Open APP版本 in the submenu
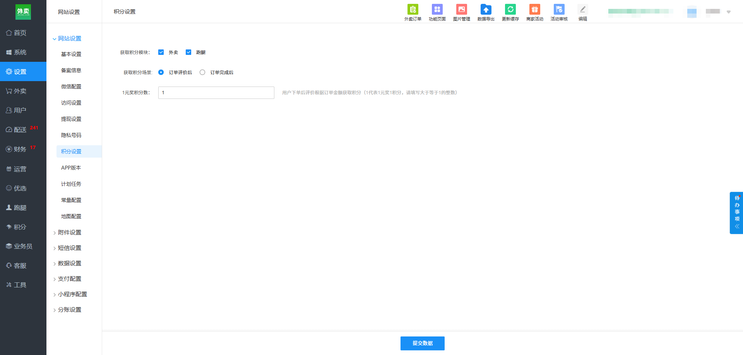Viewport: 743px width, 355px height. click(x=71, y=168)
